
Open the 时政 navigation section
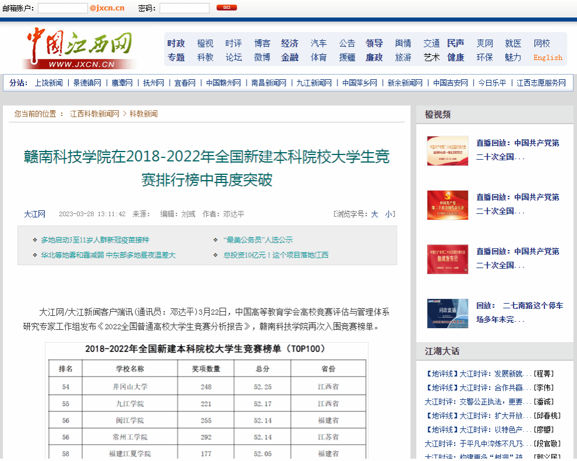point(176,43)
